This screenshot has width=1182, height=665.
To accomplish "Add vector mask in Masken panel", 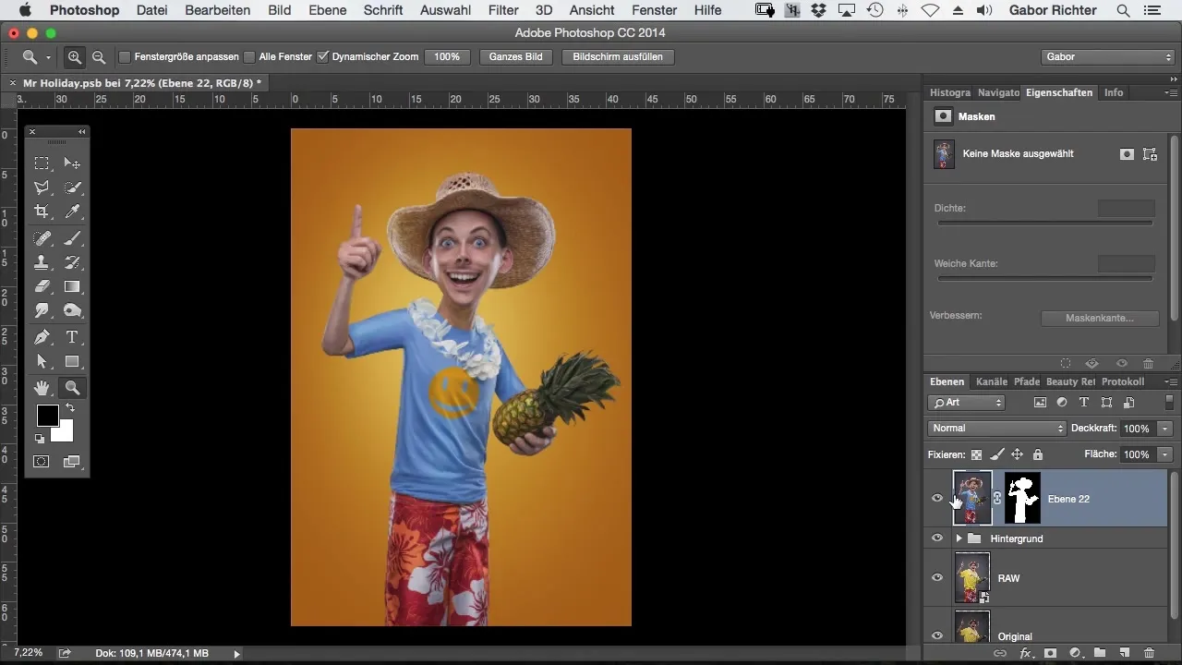I will [1151, 154].
